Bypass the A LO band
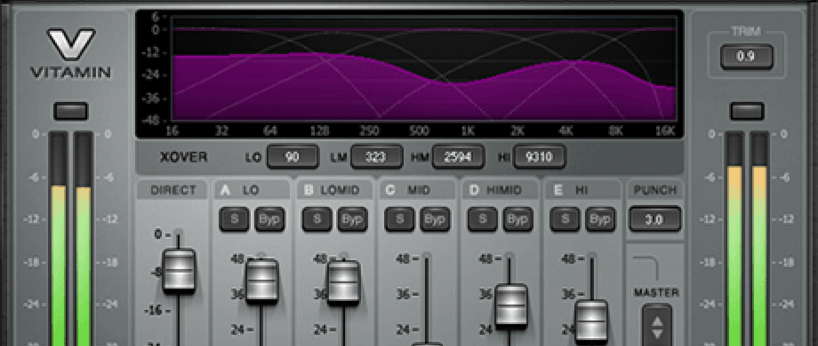Screen dimensions: 818x346 coord(270,219)
